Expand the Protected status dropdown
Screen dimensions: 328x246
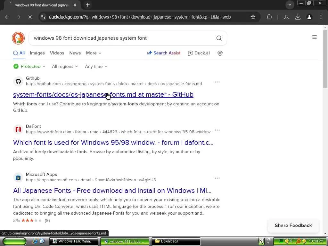29,67
